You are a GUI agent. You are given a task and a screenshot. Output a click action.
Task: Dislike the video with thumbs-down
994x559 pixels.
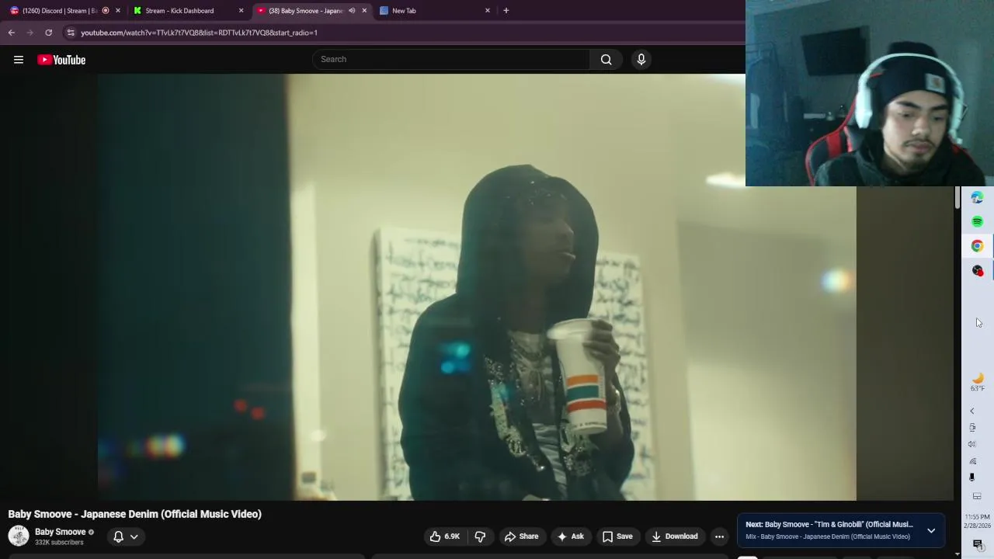pyautogui.click(x=480, y=536)
